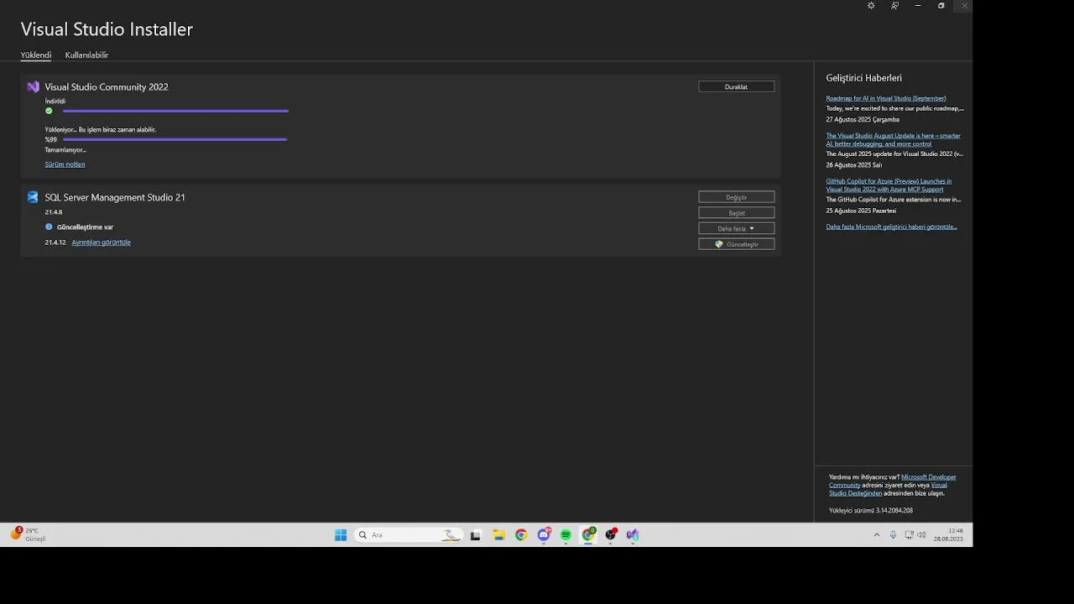Open the Microsoft Developer Community link
This screenshot has width=1074, height=604.
928,477
